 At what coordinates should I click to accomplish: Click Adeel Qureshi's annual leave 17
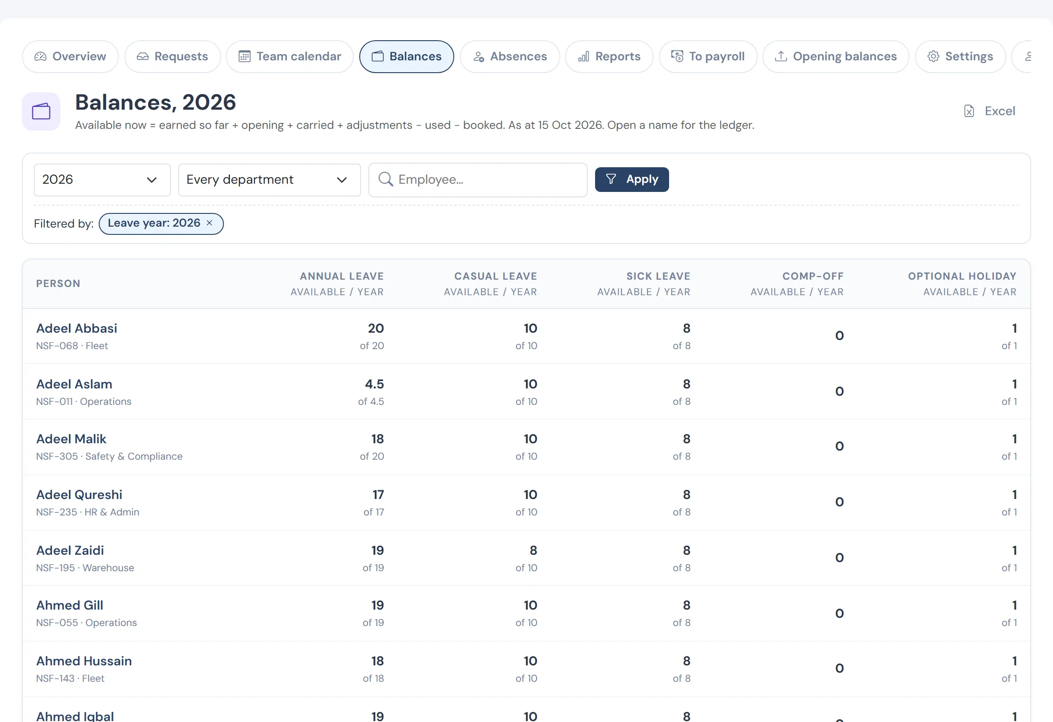coord(378,494)
